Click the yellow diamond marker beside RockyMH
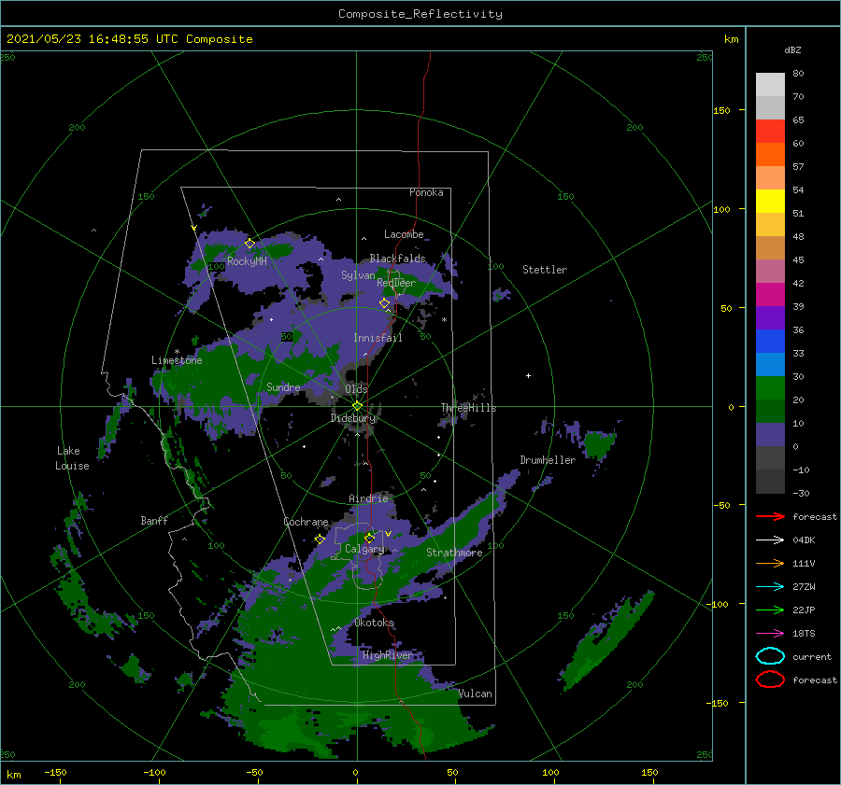 (x=249, y=244)
